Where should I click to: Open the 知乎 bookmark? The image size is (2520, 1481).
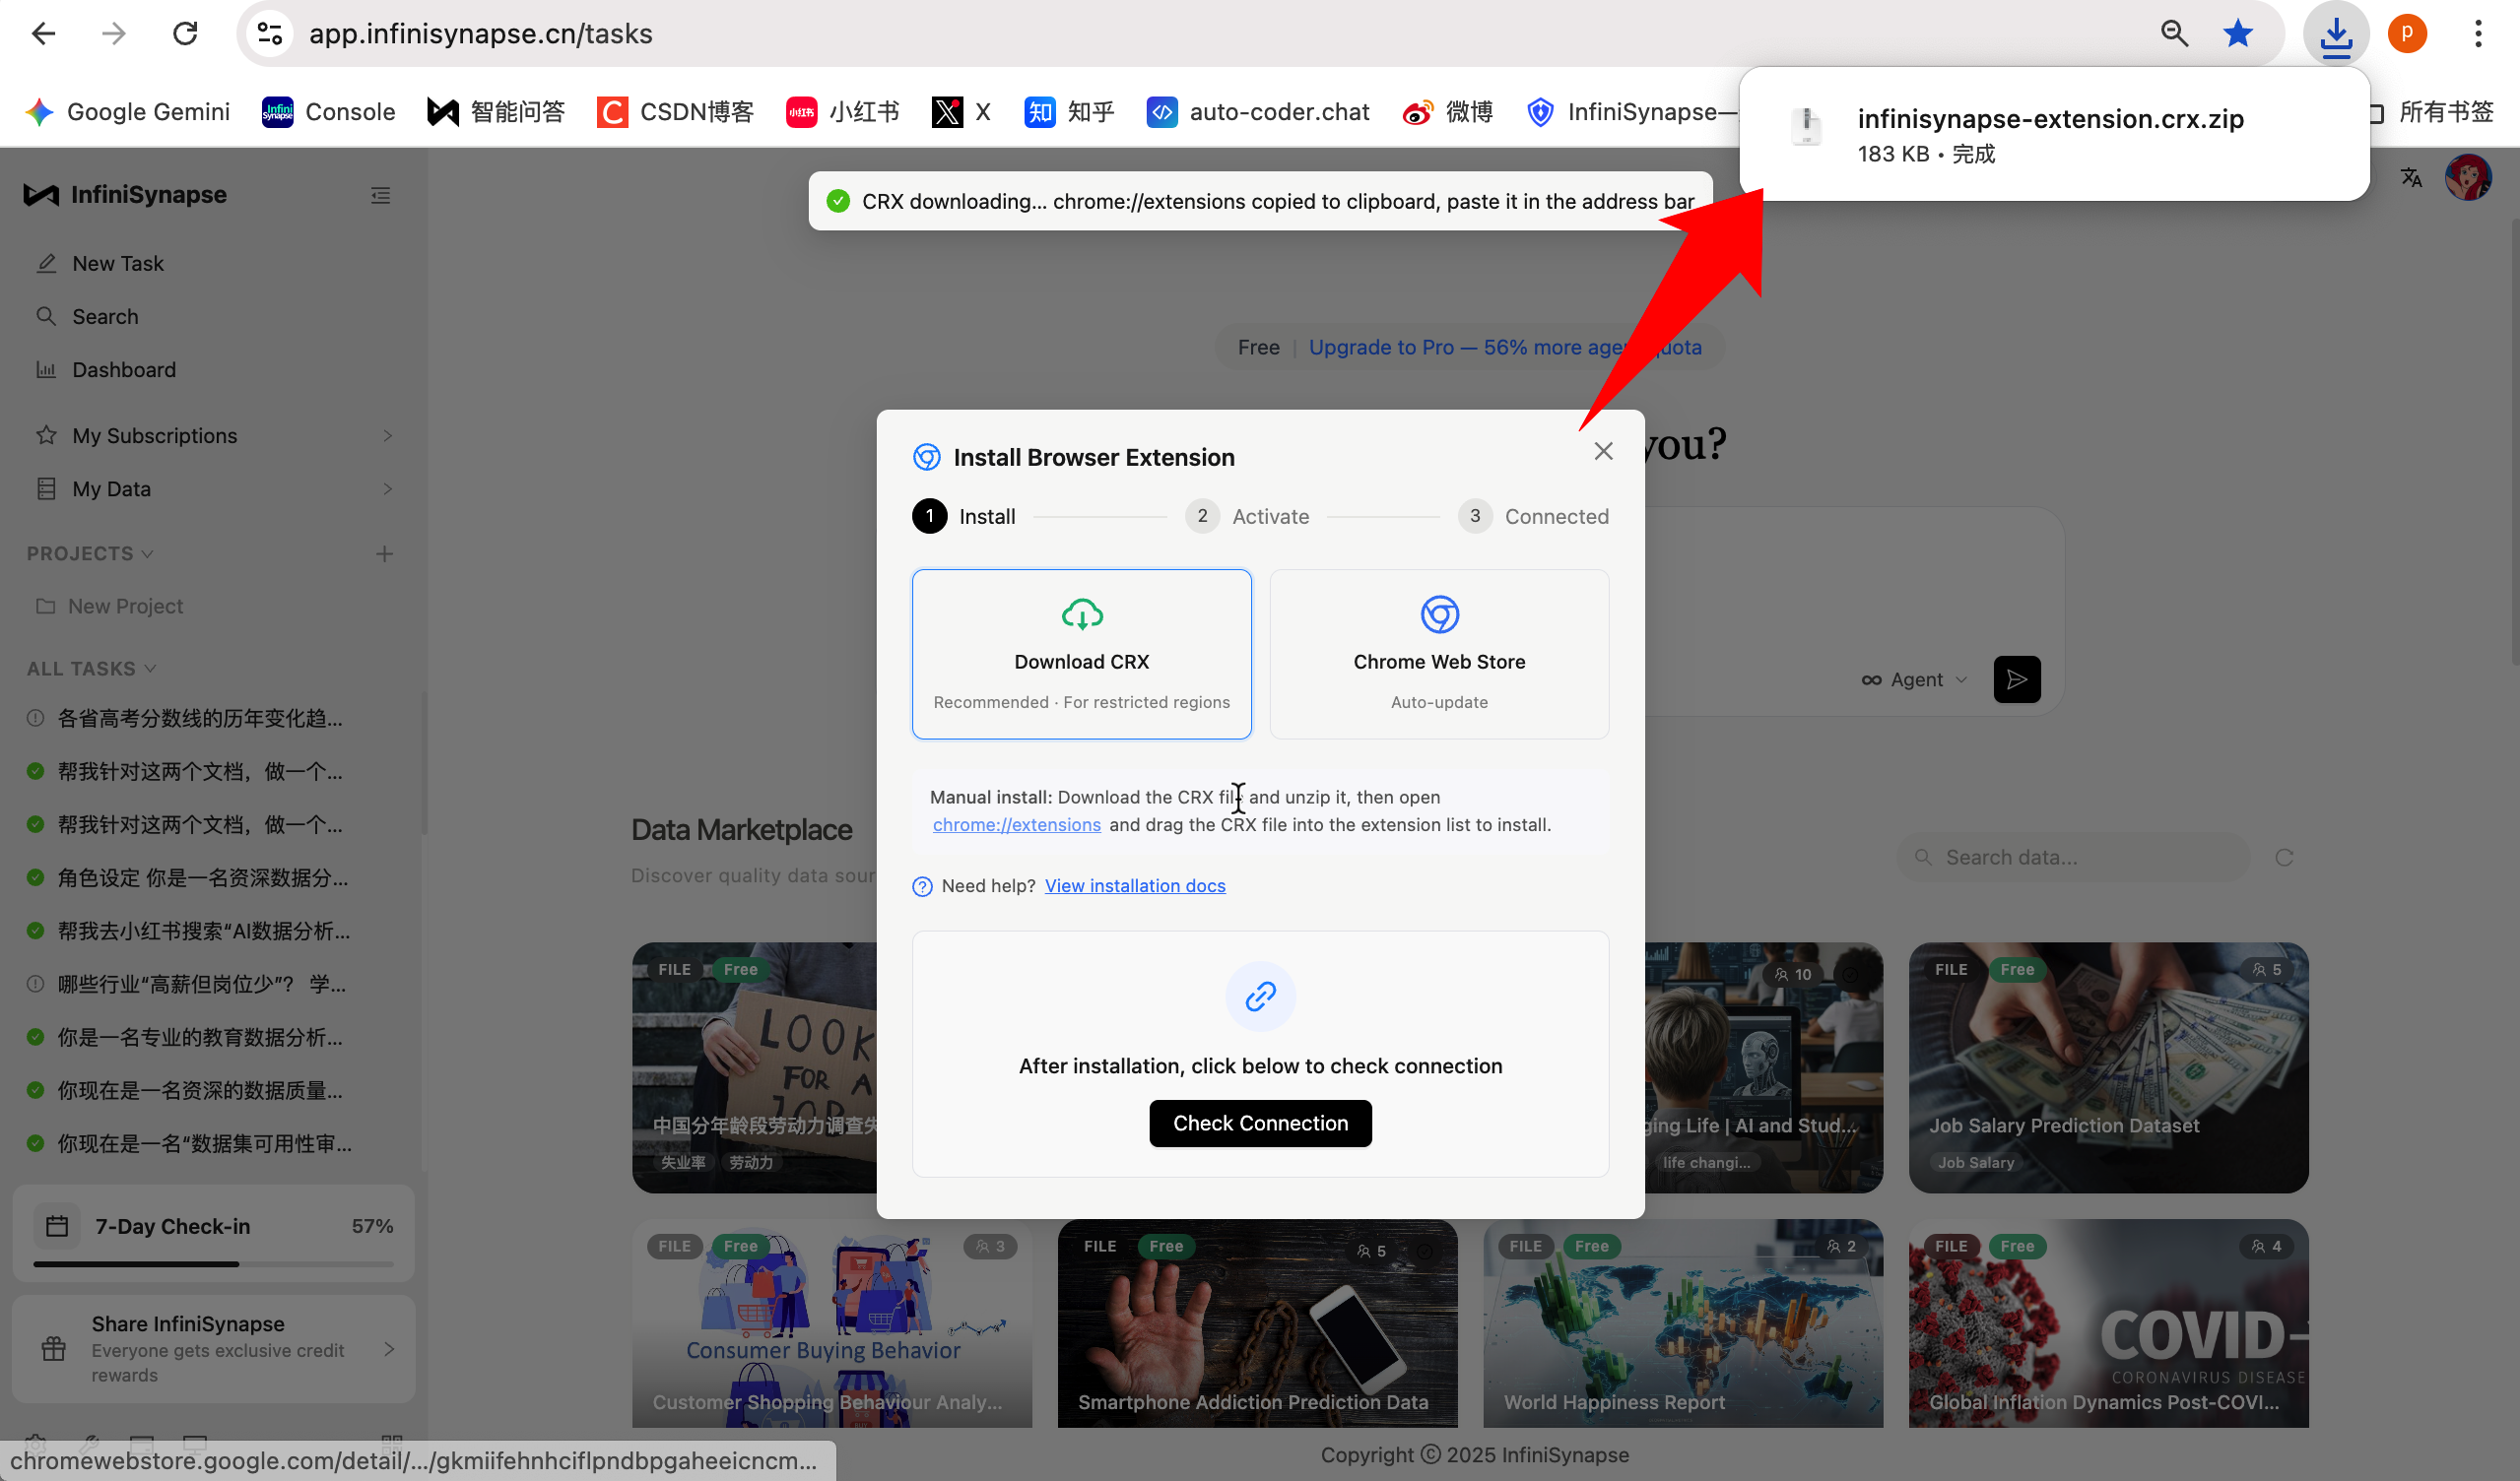point(1069,112)
